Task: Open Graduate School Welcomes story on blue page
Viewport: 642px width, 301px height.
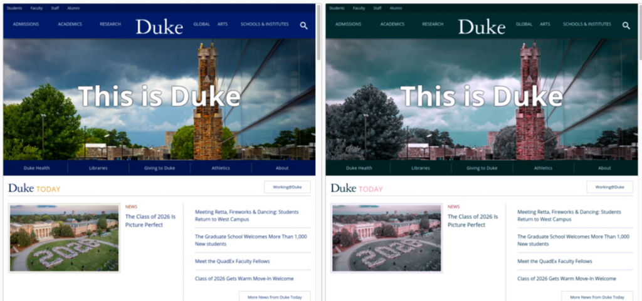Action: (251, 240)
